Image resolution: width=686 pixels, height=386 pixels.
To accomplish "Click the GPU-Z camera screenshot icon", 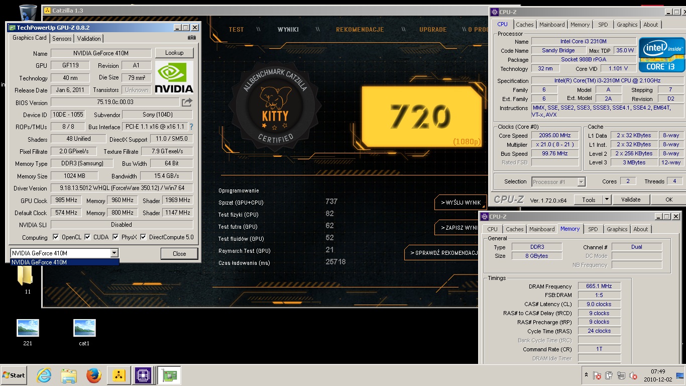I will tap(191, 38).
